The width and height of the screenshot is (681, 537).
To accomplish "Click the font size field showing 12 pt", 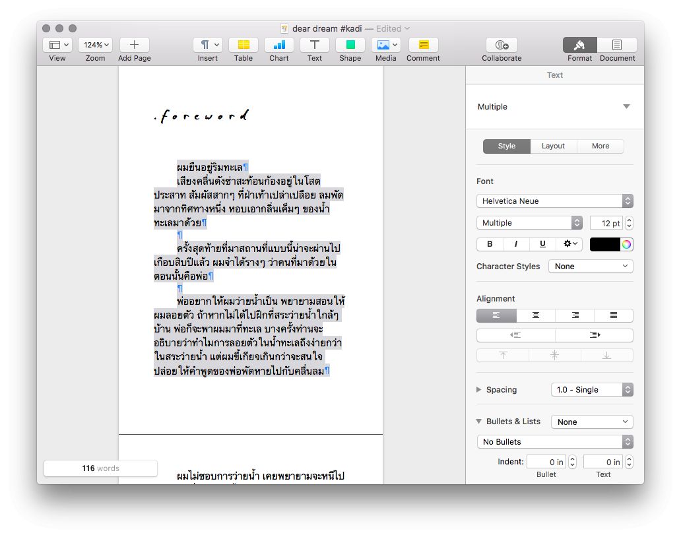I will (x=606, y=223).
